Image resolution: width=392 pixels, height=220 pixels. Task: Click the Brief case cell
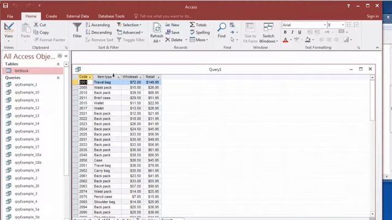point(107,98)
